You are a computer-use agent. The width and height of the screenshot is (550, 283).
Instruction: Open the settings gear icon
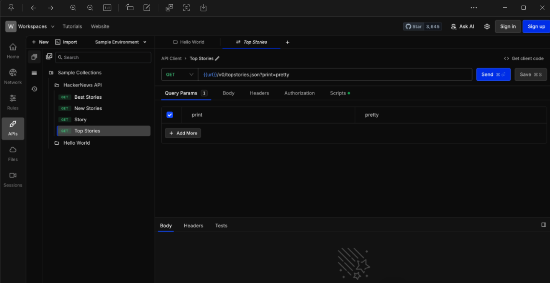487,26
